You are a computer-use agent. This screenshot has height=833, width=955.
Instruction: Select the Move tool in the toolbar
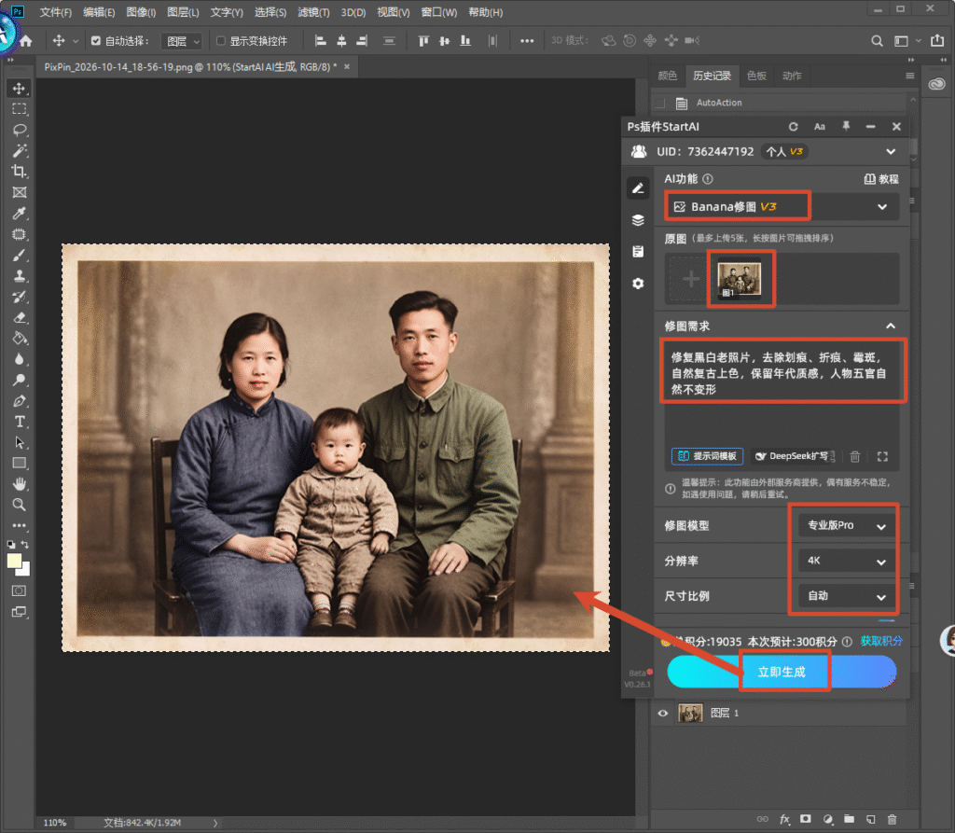click(x=19, y=89)
